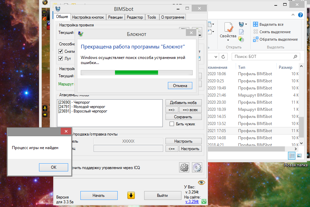The width and height of the screenshot is (310, 207).
Task: Click the green refresh icon near site version
Action: click(x=204, y=202)
